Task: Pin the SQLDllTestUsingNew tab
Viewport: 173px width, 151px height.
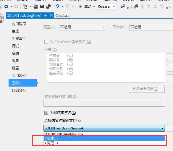Action: 46,16
